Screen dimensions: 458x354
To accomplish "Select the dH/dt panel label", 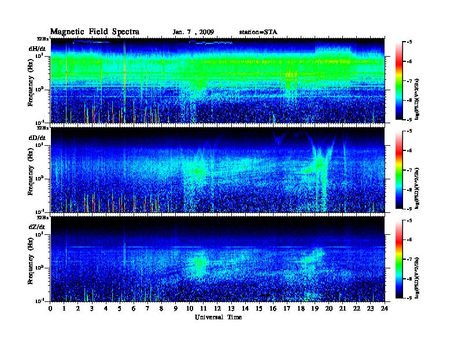I will pos(37,49).
